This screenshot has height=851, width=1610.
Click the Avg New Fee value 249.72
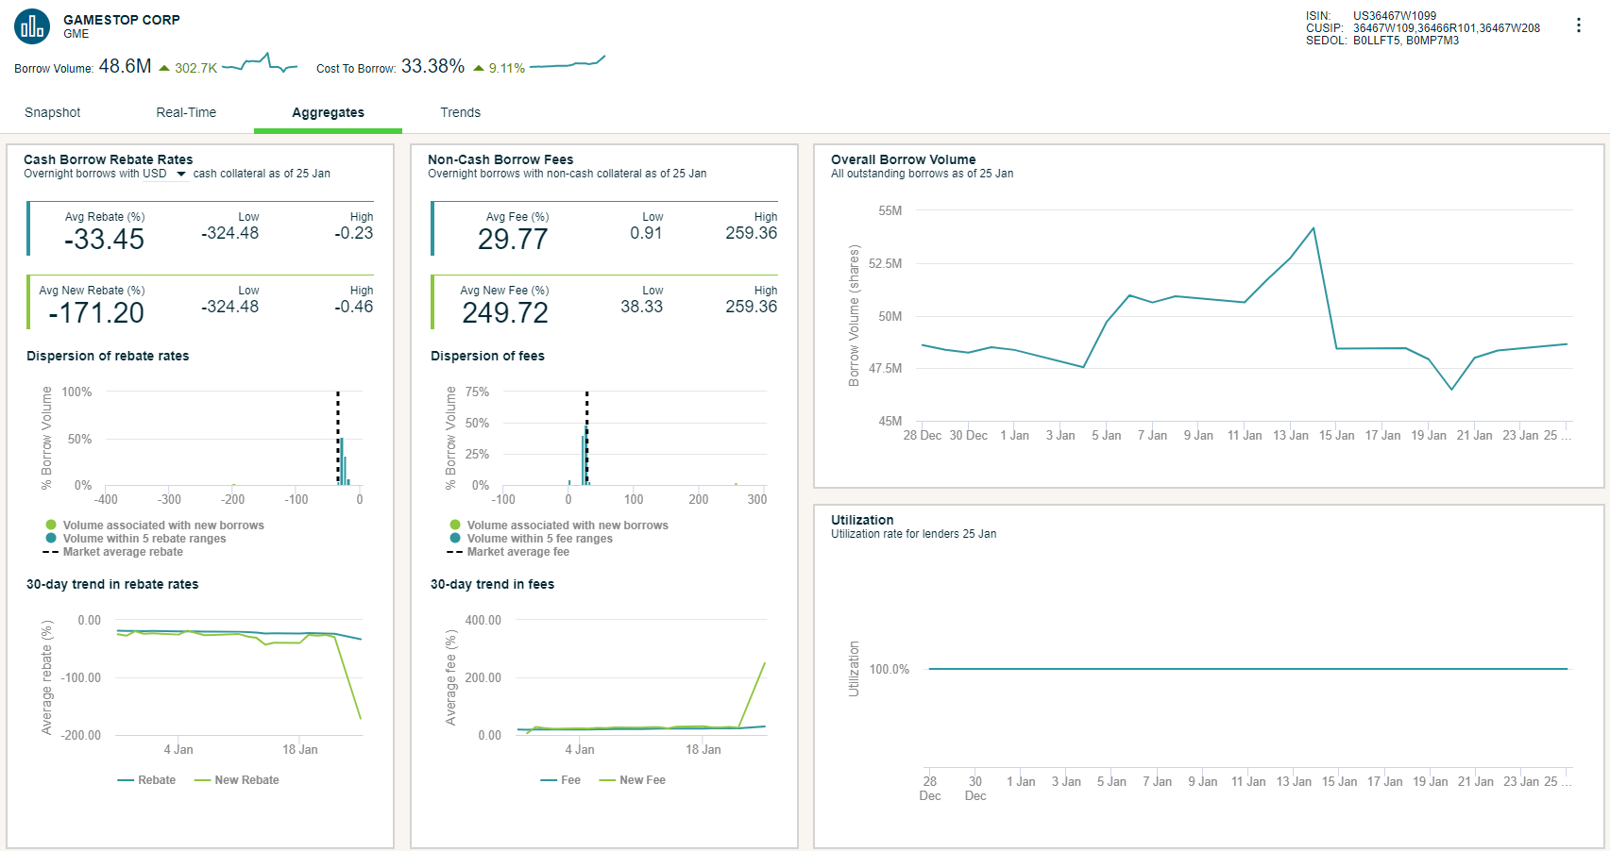tap(505, 313)
